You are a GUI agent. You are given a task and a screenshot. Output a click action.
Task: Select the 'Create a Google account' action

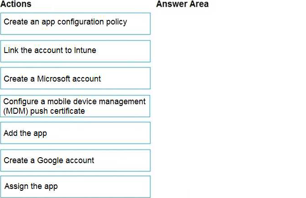(75, 160)
